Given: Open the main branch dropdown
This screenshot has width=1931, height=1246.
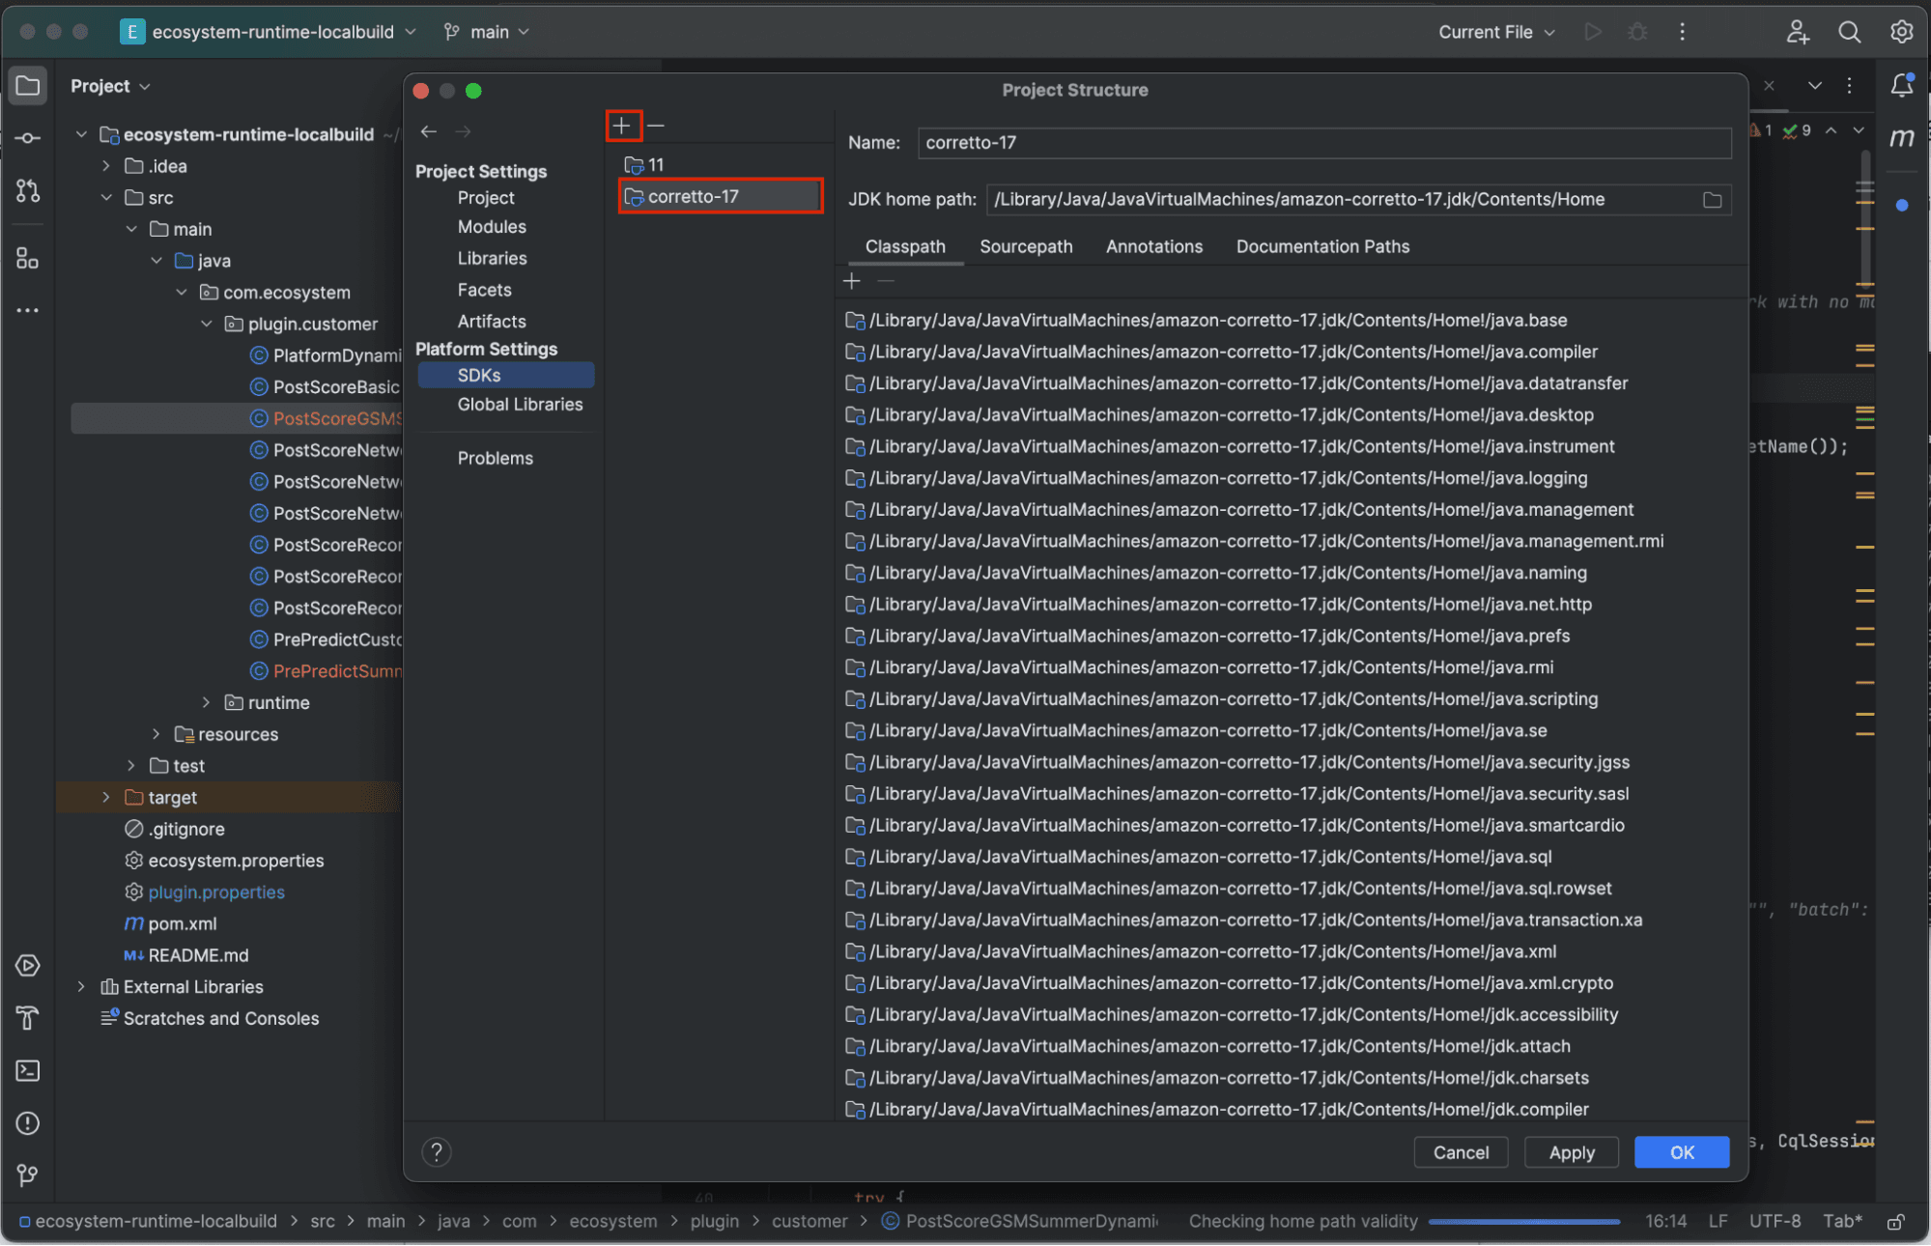Looking at the screenshot, I should click(x=488, y=32).
